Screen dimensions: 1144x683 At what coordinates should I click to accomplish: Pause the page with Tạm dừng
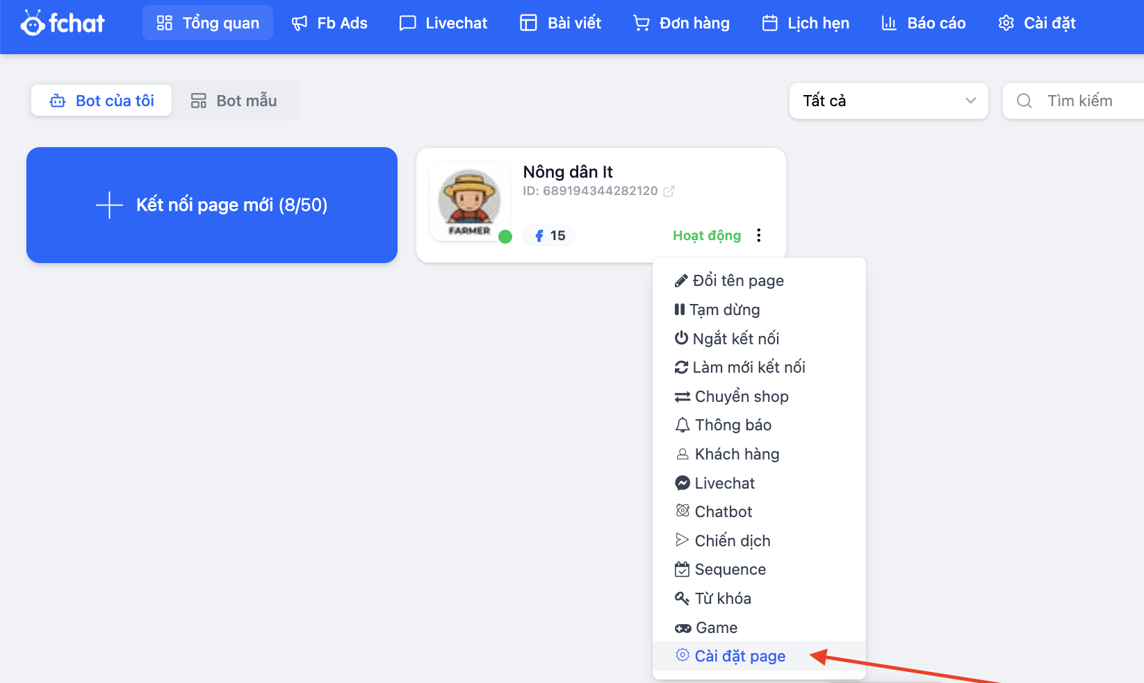(717, 310)
